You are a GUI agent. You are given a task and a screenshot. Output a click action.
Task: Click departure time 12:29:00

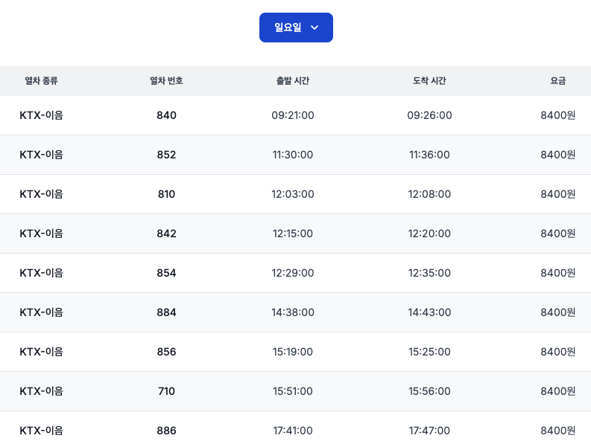tap(292, 273)
